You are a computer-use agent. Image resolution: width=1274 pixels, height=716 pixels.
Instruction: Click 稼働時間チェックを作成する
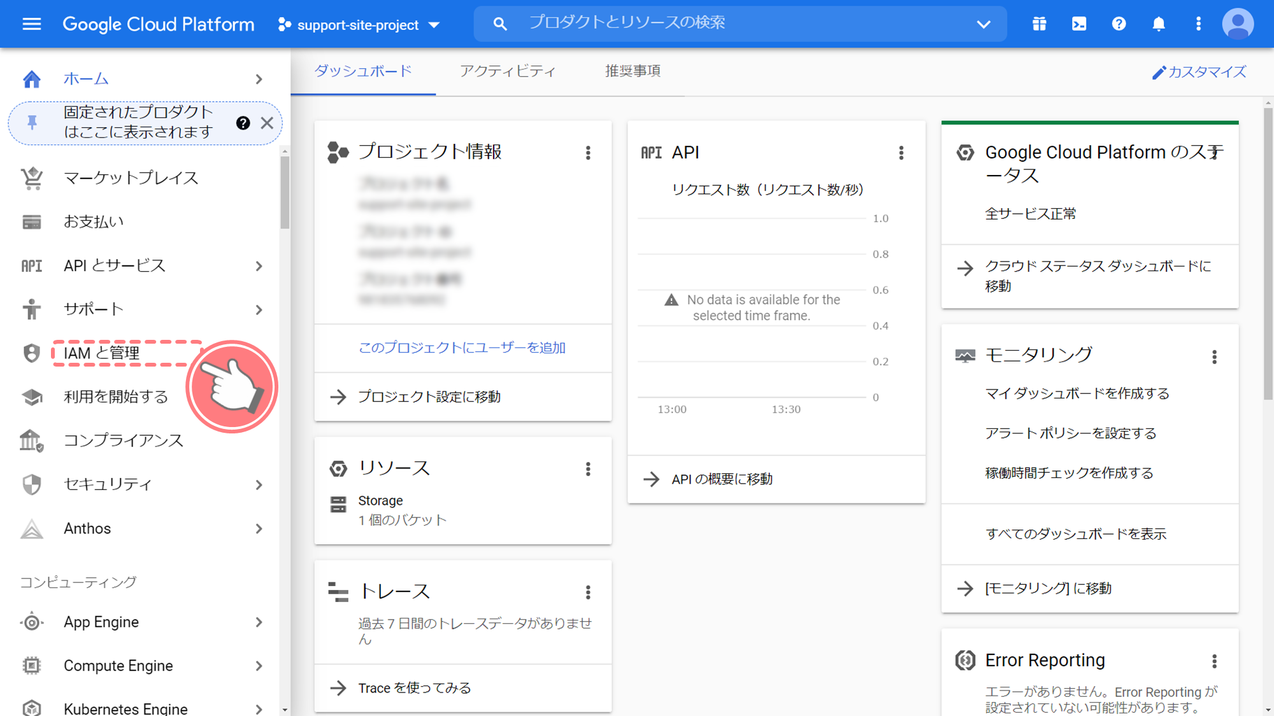[x=1070, y=473]
